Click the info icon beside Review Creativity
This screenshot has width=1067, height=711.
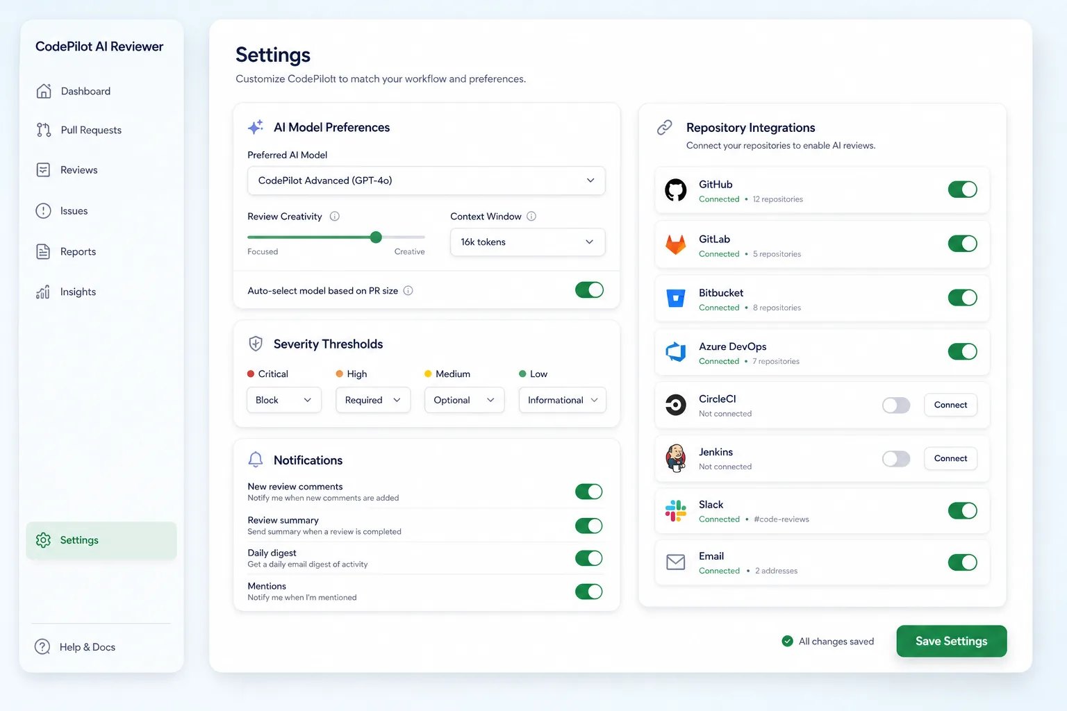click(335, 216)
